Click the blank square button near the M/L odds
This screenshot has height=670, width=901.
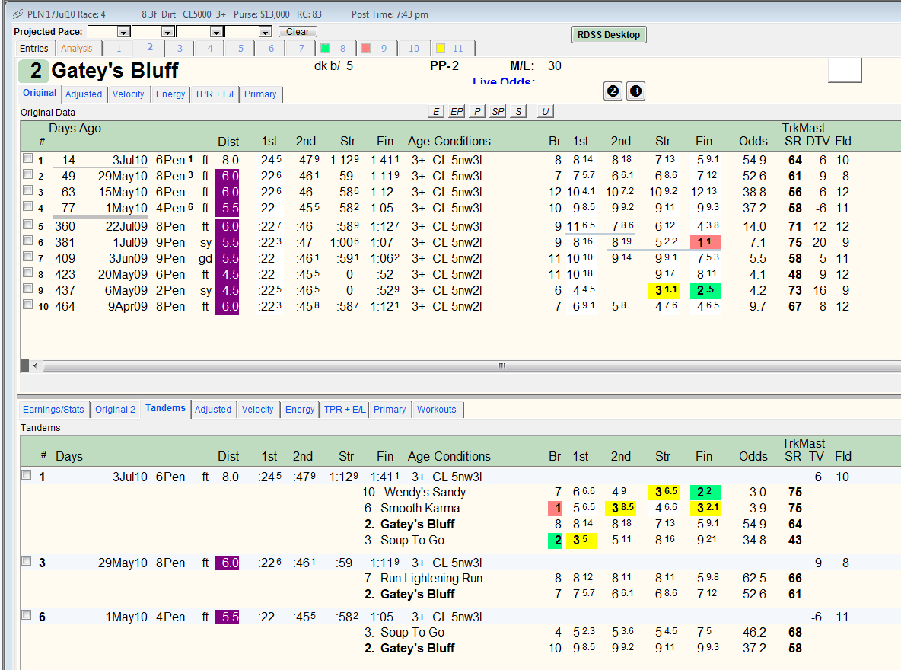pyautogui.click(x=844, y=69)
